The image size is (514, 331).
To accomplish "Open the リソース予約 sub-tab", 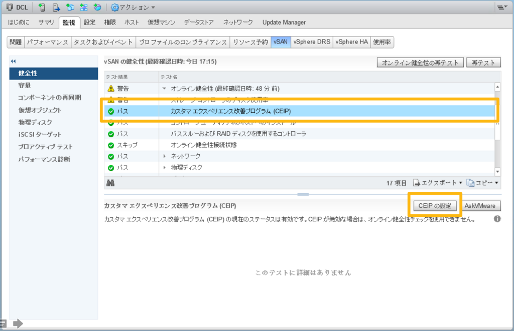I will (x=250, y=42).
